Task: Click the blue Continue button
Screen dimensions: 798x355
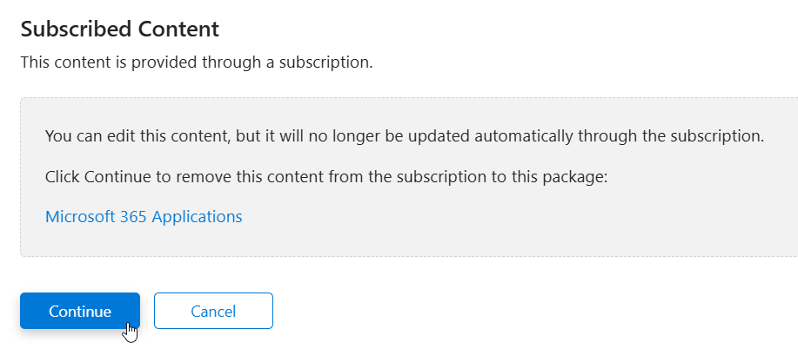Action: tap(79, 311)
